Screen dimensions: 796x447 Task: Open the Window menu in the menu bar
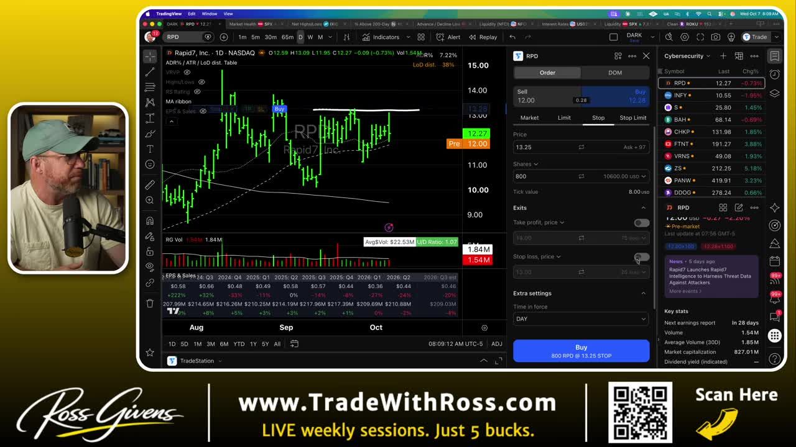[210, 14]
